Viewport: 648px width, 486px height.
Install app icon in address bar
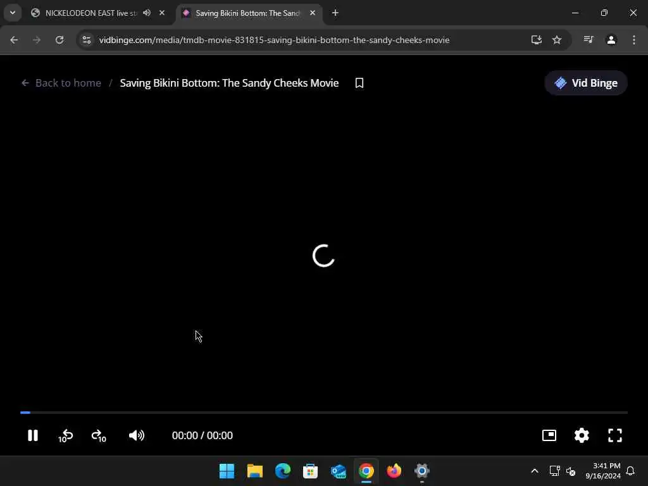click(x=536, y=40)
